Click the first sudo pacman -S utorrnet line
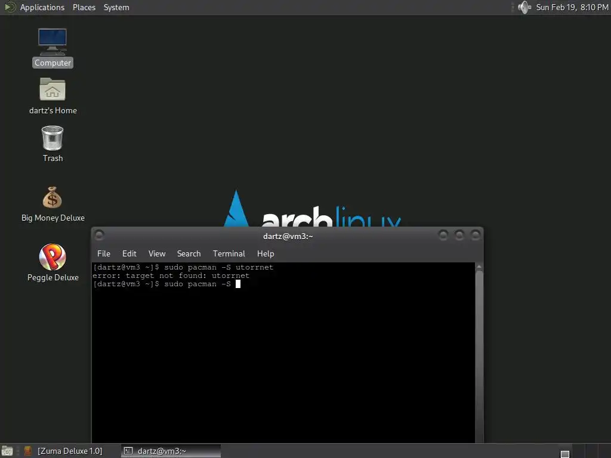The image size is (611, 458). pos(183,267)
